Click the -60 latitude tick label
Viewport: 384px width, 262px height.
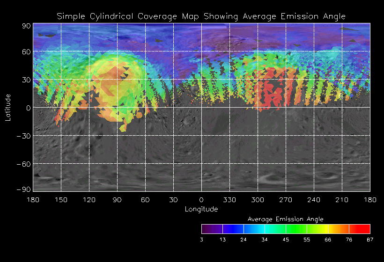(x=23, y=164)
